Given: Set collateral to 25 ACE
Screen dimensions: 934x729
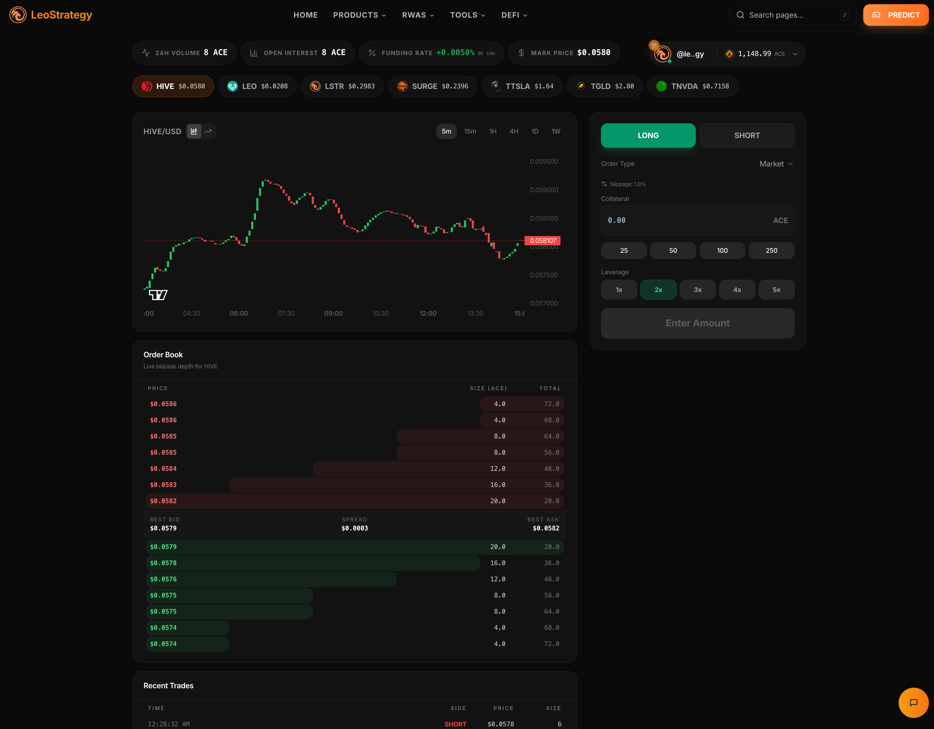Looking at the screenshot, I should (624, 250).
